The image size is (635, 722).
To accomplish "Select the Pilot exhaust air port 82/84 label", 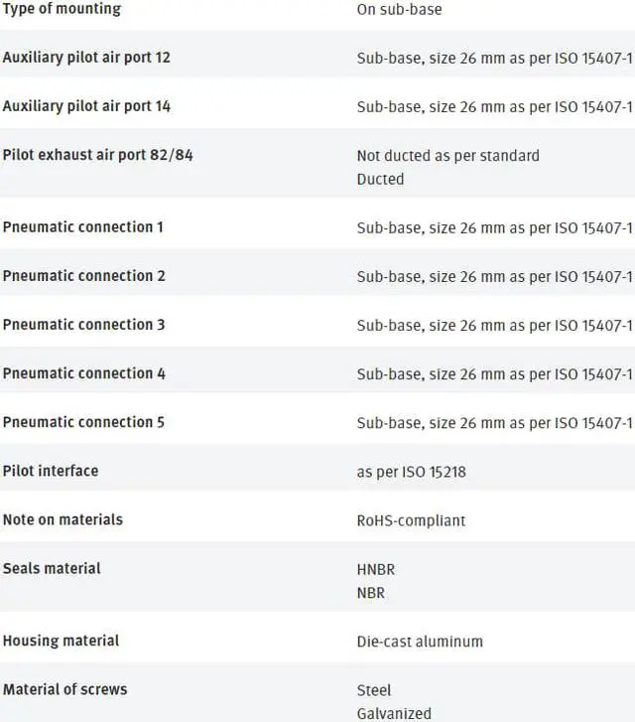I will 97,155.
